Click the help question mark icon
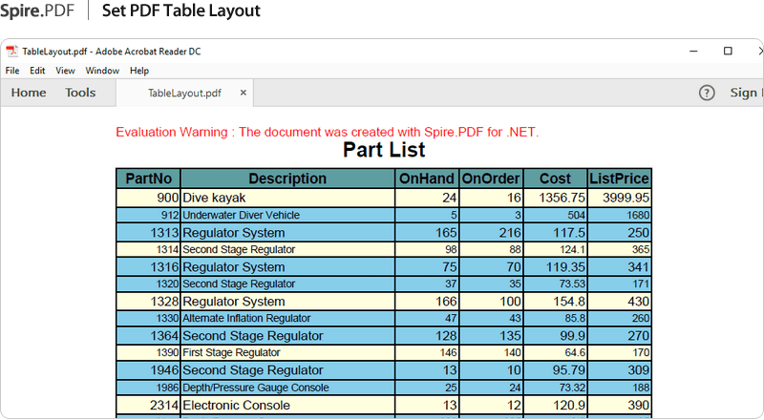Screen dimensions: 764x420 tap(707, 93)
